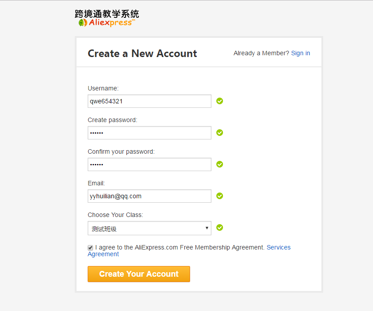Click the green checkmark beside Create password
373x311 pixels.
point(219,133)
